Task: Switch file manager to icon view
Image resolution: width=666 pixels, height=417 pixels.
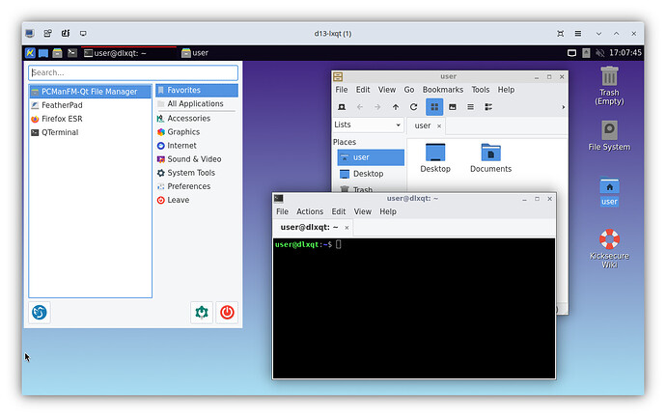Action: click(433, 107)
